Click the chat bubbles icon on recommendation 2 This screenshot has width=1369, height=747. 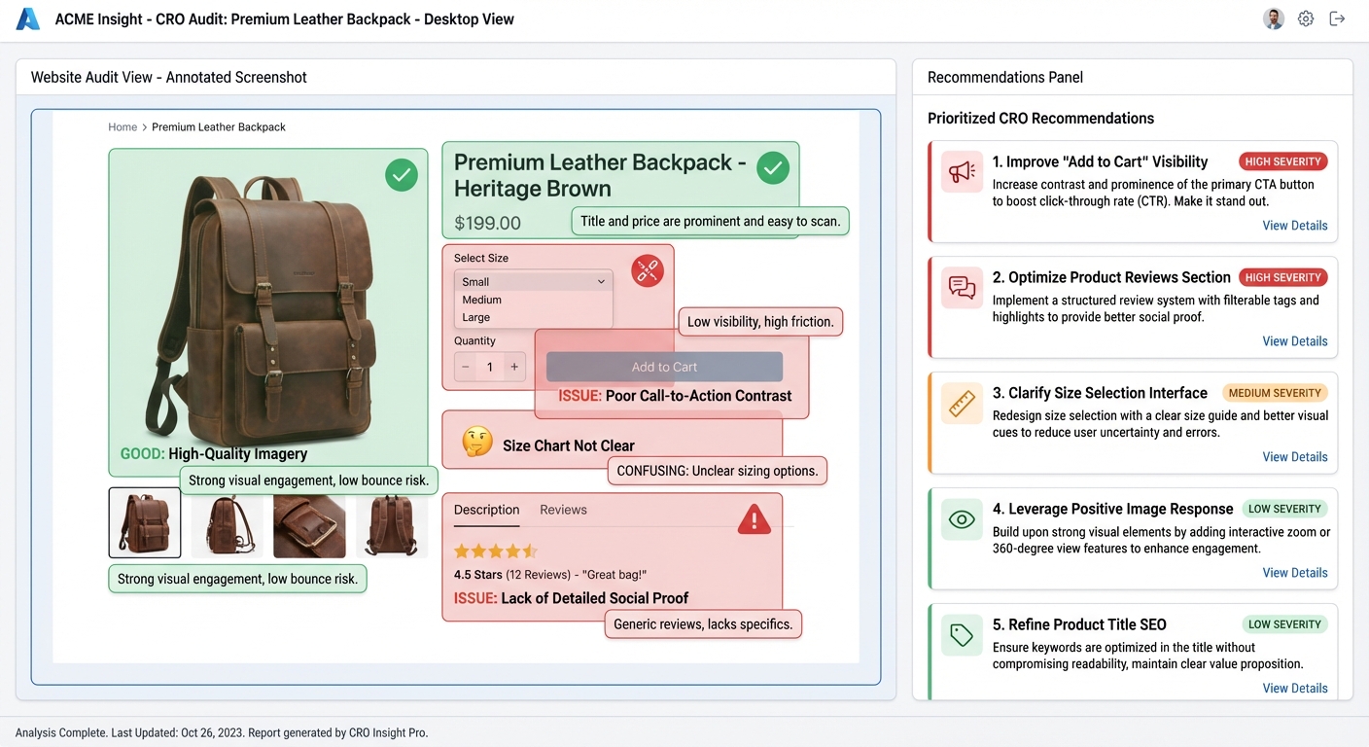[x=962, y=288]
